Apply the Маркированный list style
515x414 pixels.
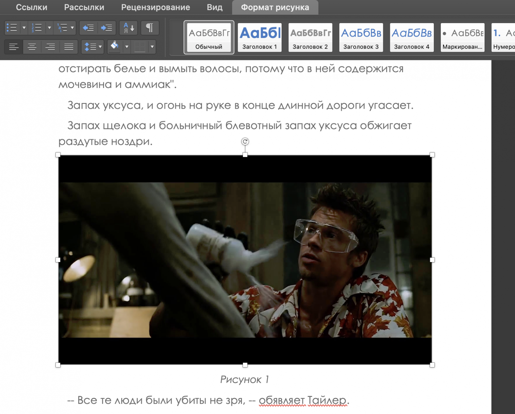[463, 37]
